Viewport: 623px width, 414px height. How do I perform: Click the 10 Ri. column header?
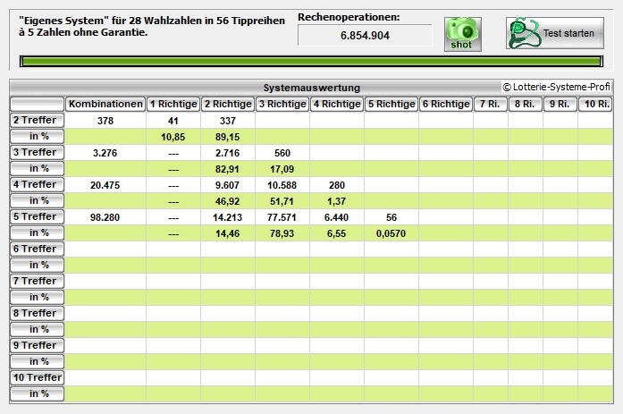595,104
